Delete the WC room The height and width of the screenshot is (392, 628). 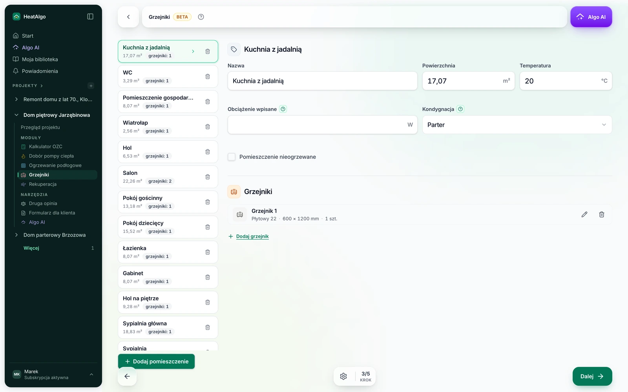tap(208, 76)
